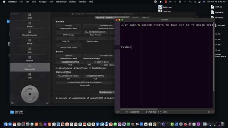The width and height of the screenshot is (228, 128).
Task: Open the Apple menu
Action: [x=4, y=2]
